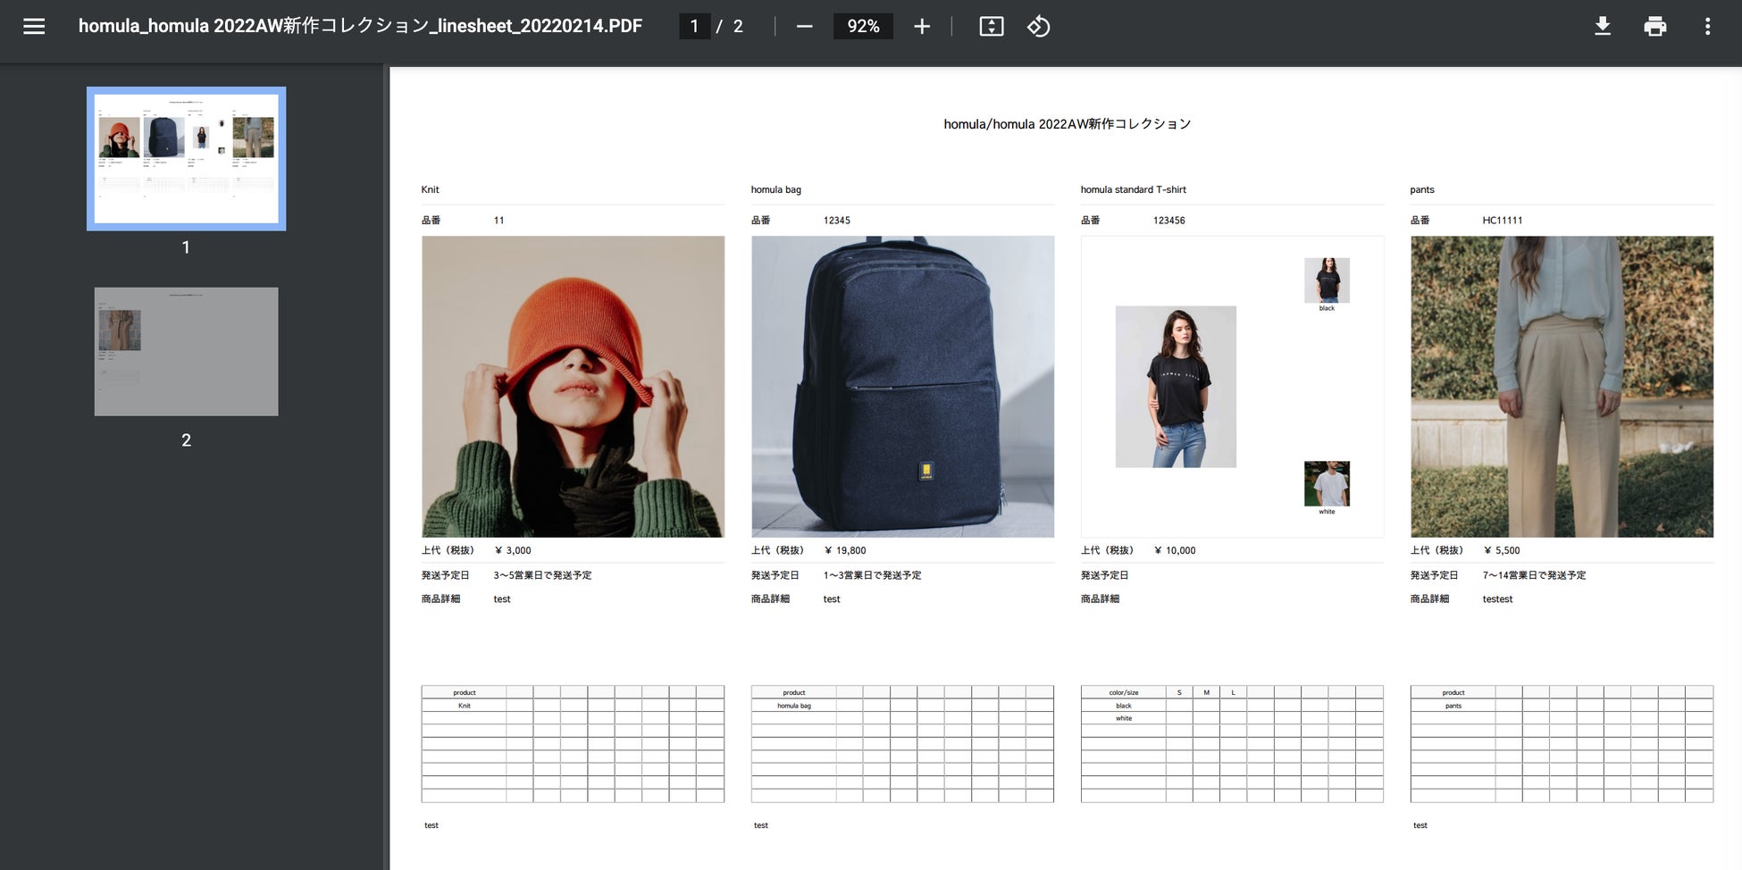Click the "L" size column header
The image size is (1742, 870).
1234,692
